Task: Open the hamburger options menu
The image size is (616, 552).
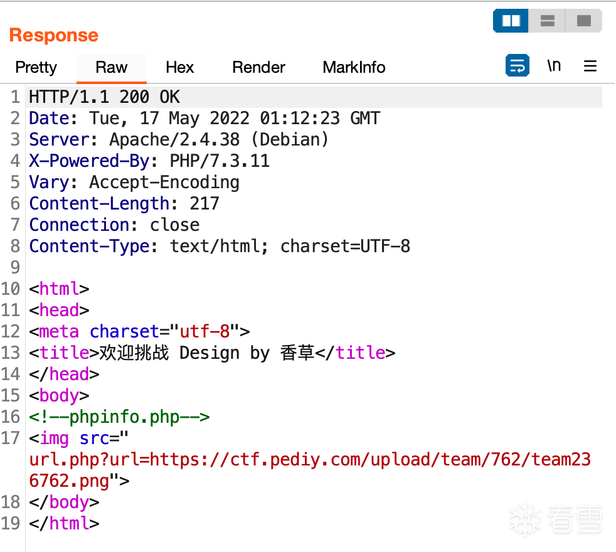Action: [590, 66]
